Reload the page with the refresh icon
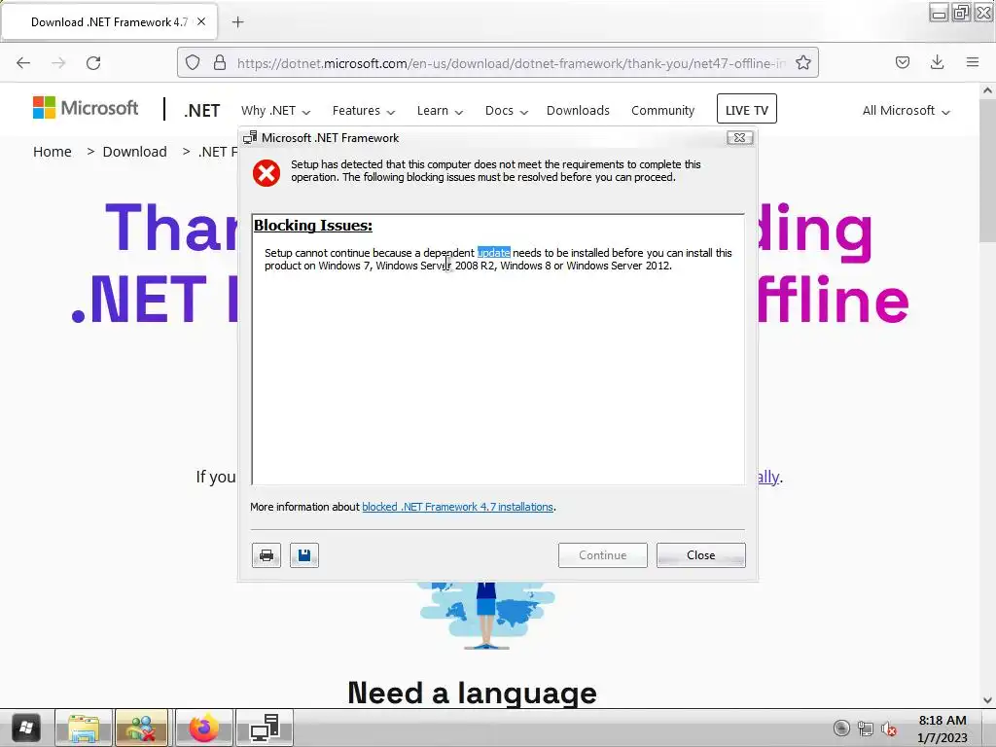Image resolution: width=996 pixels, height=747 pixels. pyautogui.click(x=93, y=63)
